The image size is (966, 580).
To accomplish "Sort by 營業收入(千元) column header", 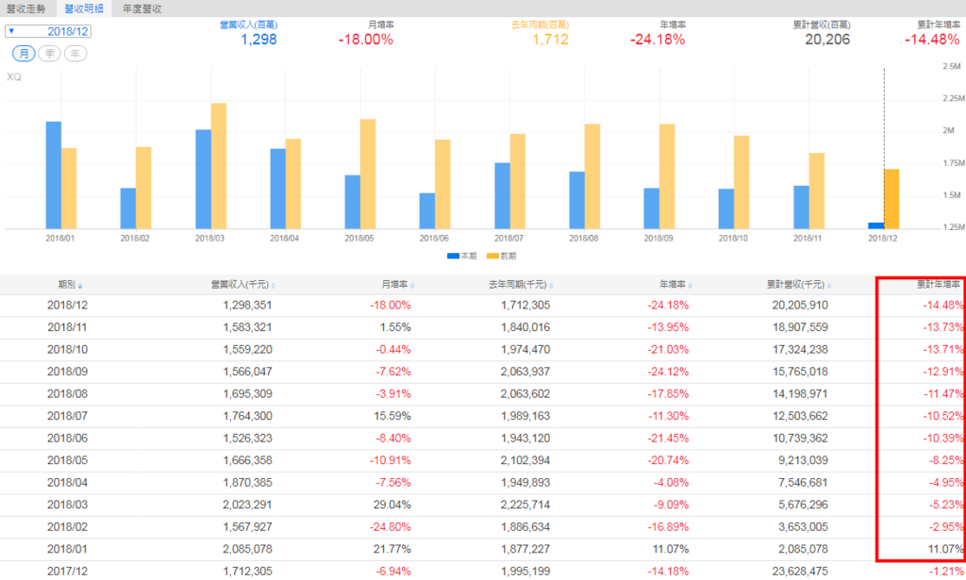I will (242, 285).
